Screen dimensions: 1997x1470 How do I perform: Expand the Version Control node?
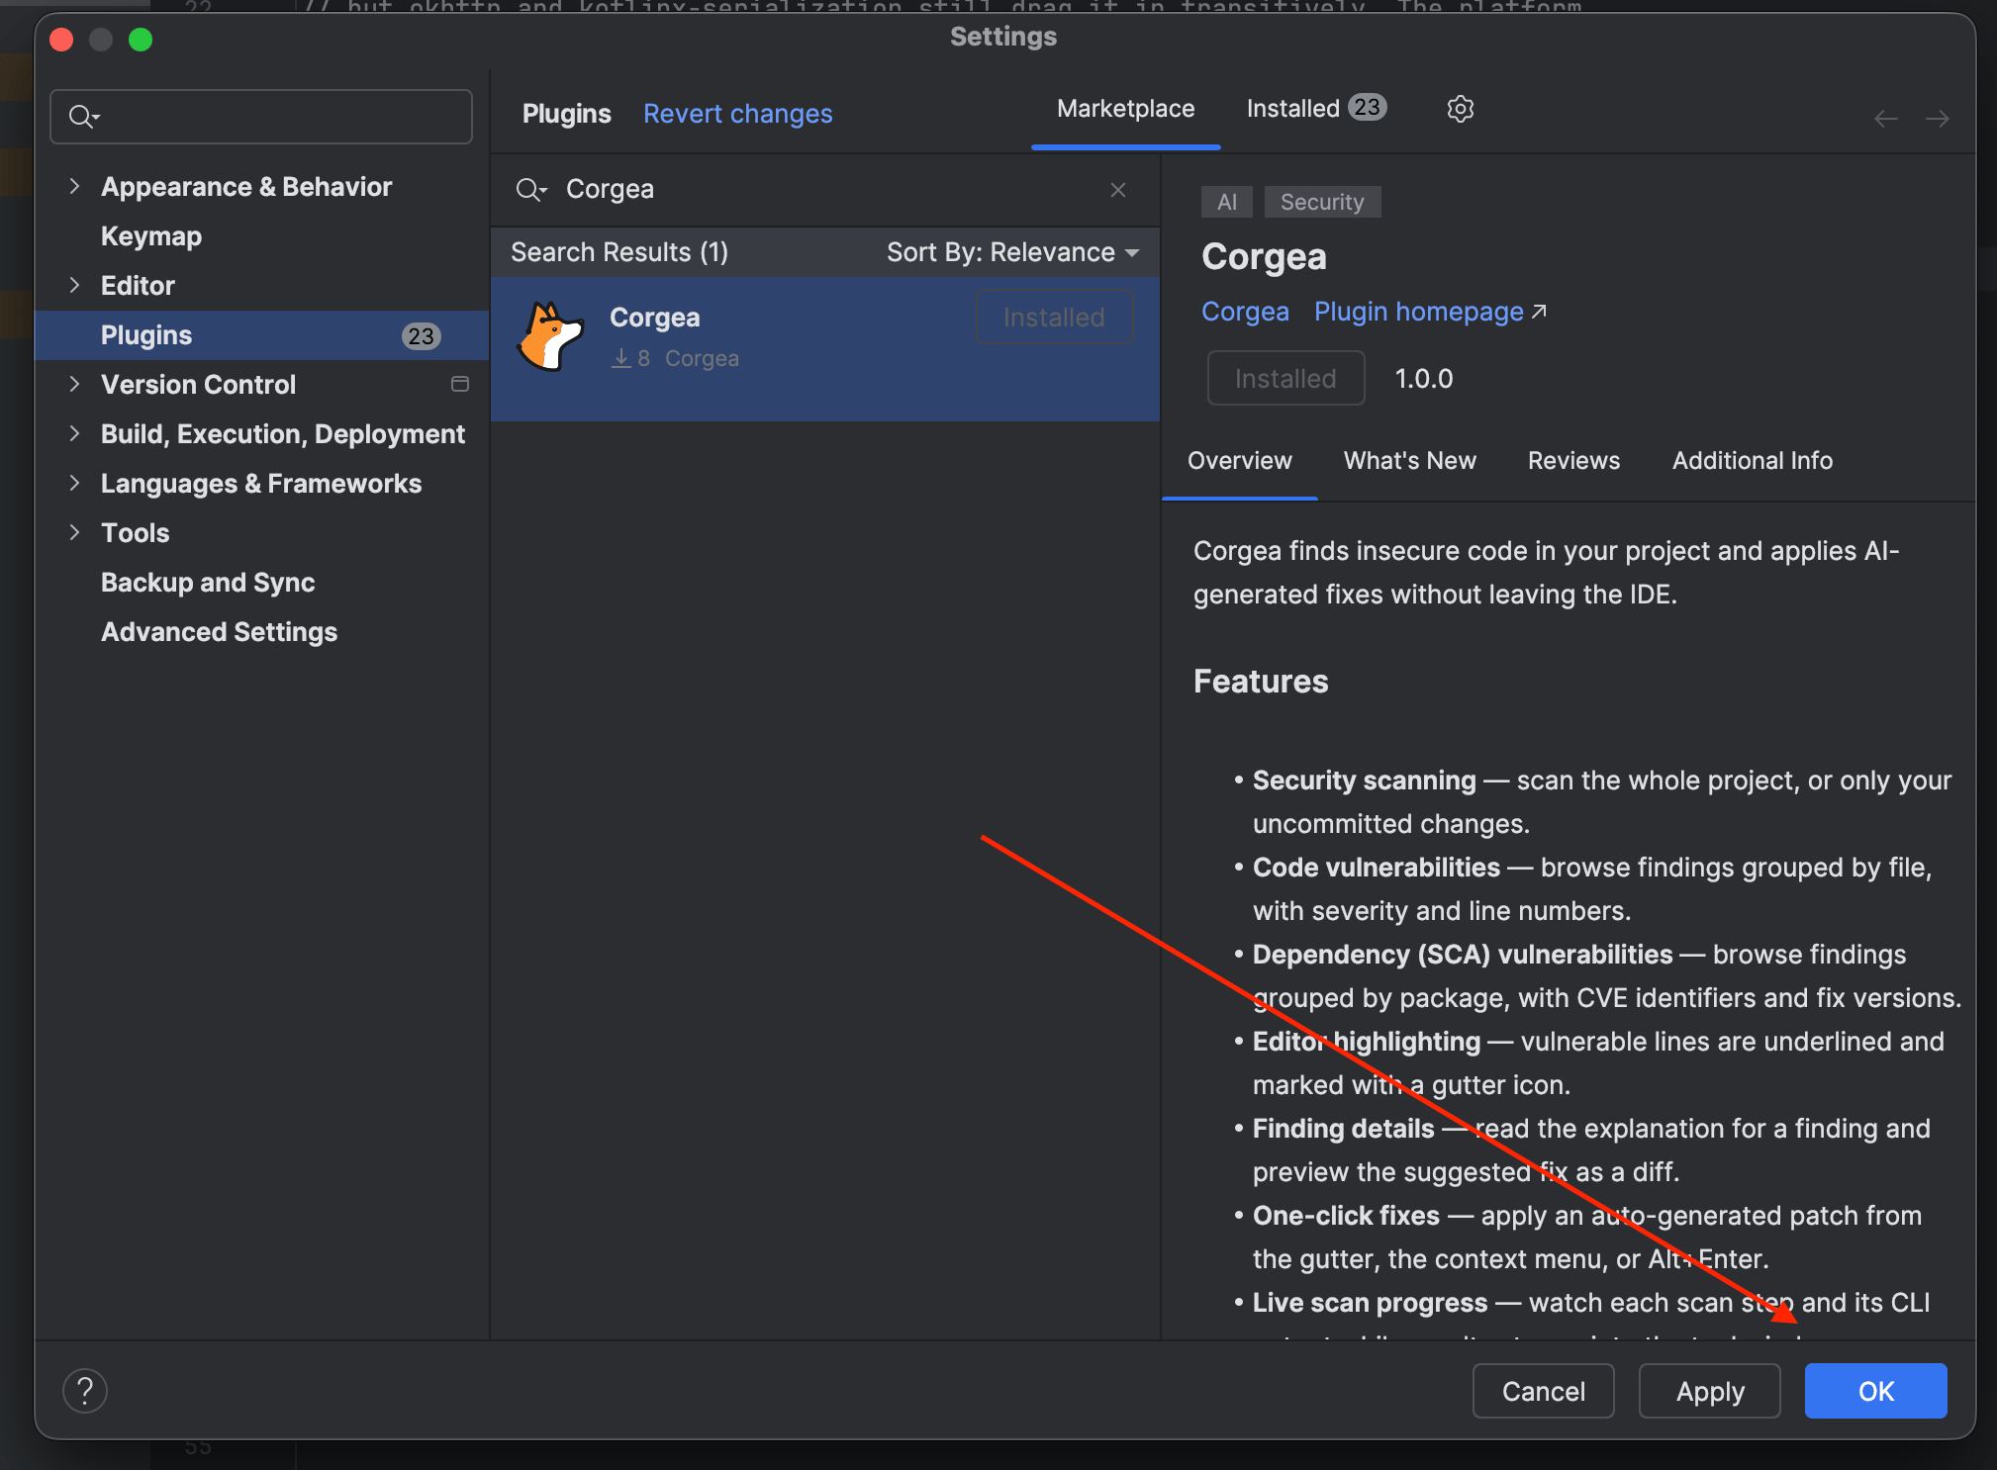[x=74, y=384]
